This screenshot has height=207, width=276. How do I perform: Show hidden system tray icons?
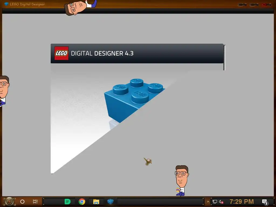208,202
